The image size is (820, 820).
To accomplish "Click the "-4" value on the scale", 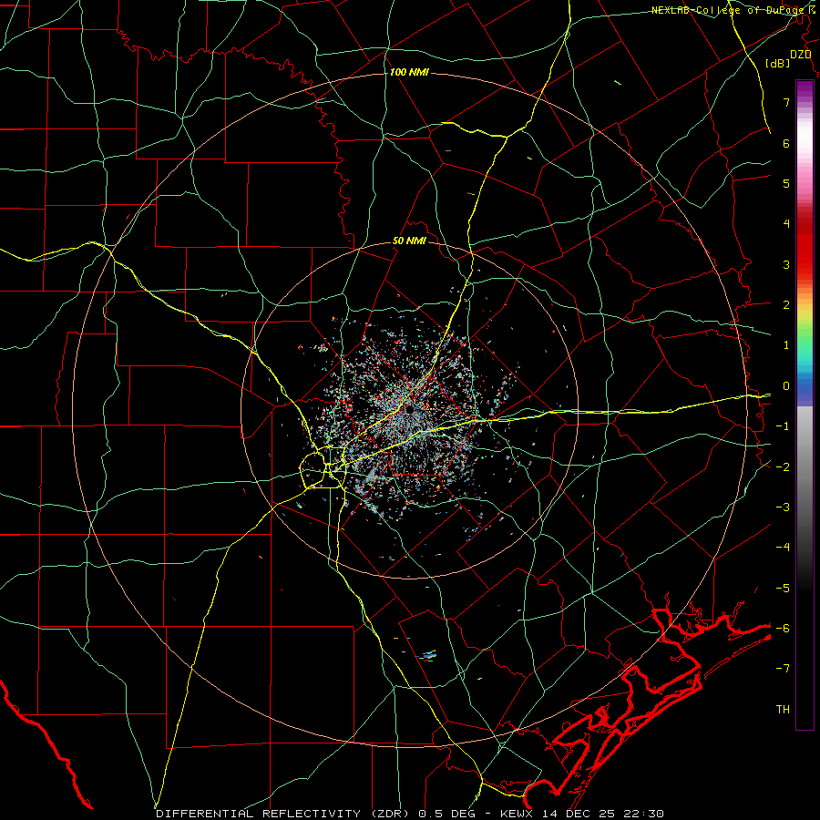I will tap(783, 548).
